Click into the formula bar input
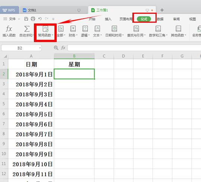Screen dimensions: 201x182 (x=134, y=48)
